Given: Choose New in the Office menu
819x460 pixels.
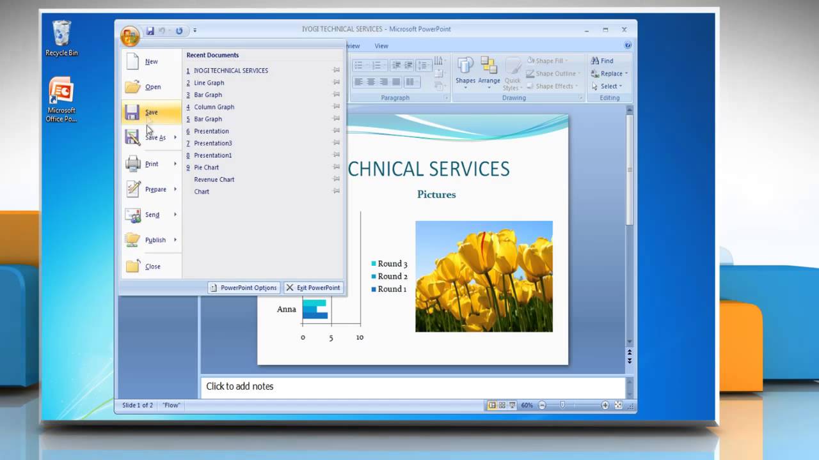Looking at the screenshot, I should tap(151, 61).
